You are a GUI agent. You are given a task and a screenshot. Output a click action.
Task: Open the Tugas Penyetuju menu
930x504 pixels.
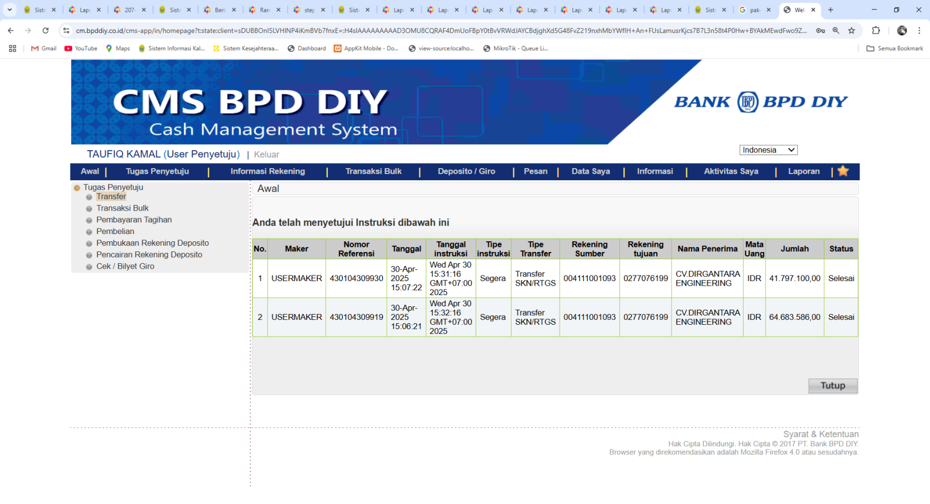coord(157,171)
